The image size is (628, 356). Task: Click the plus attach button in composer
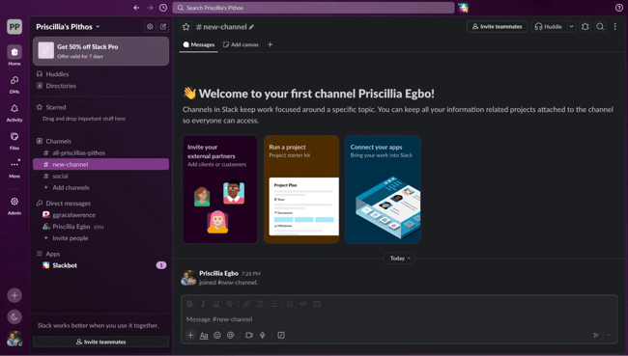pos(190,335)
